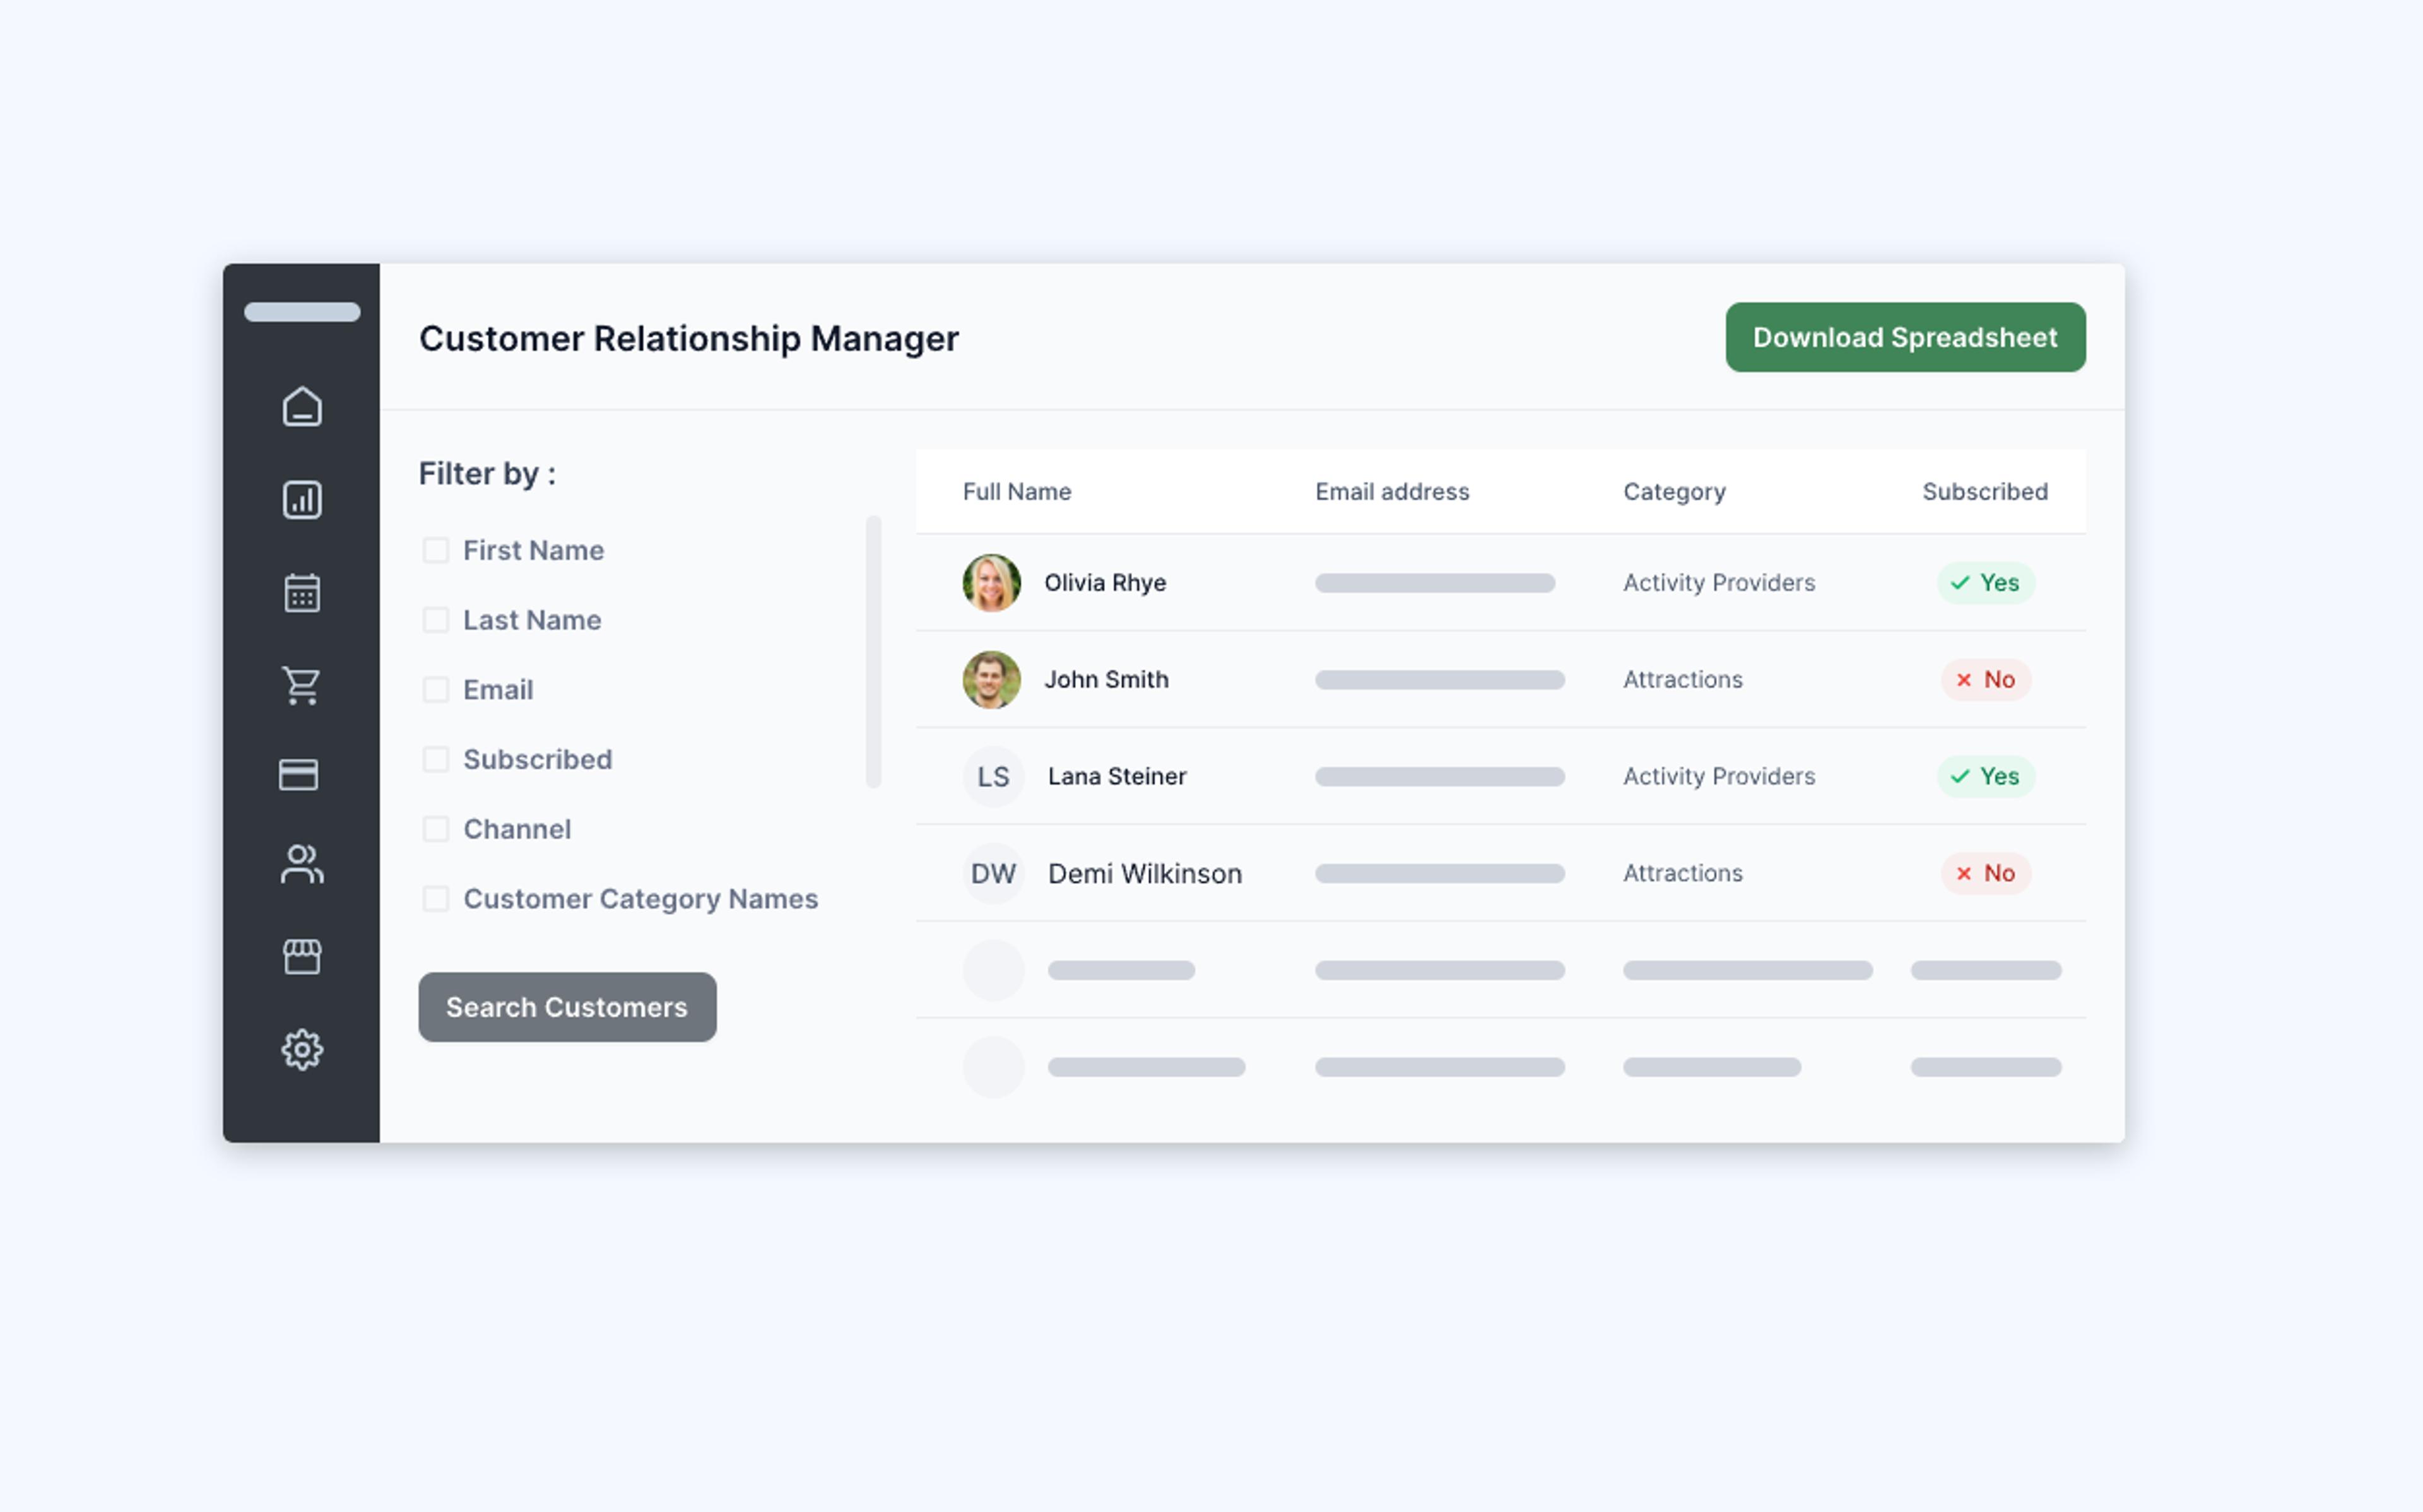Click the filter list scrollbar
The width and height of the screenshot is (2423, 1512).
click(874, 652)
